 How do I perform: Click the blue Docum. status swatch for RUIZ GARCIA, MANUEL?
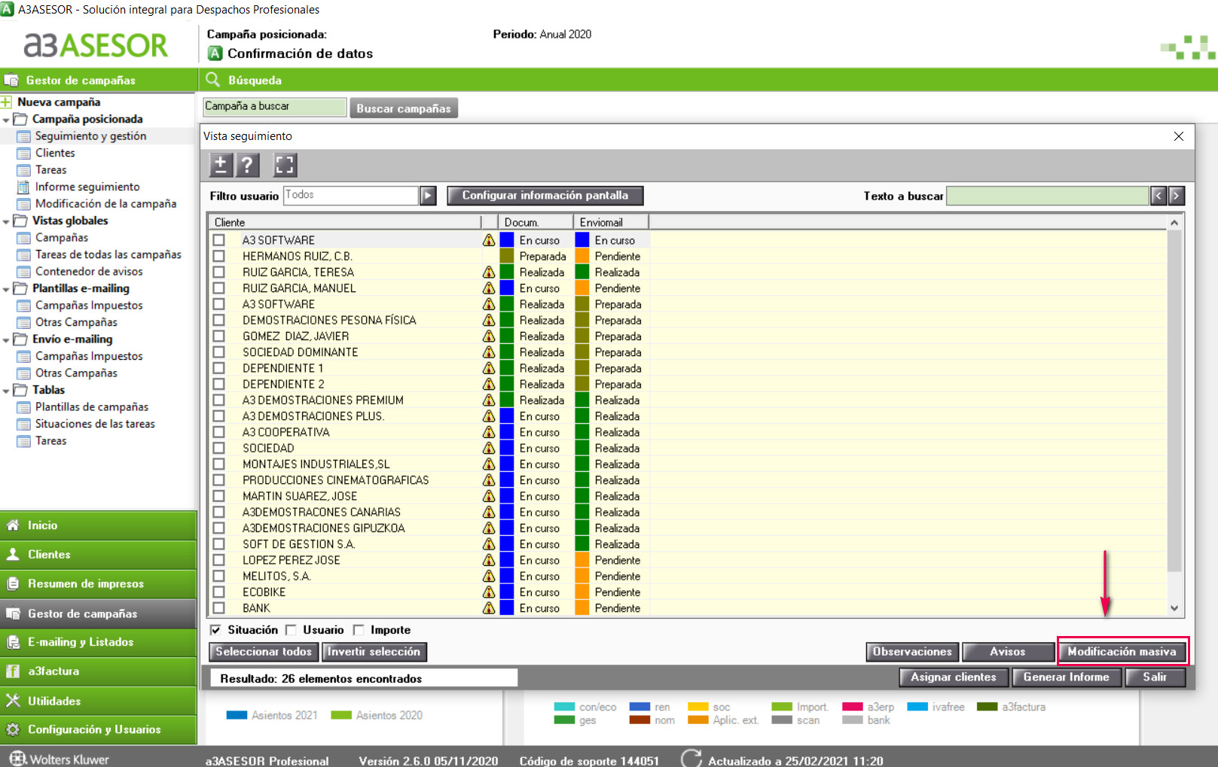[x=507, y=288]
